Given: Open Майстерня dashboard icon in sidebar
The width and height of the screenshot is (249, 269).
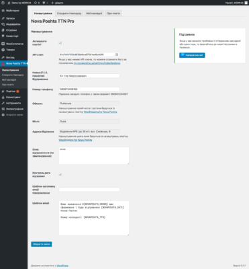Looking at the screenshot, I should point(3,11).
